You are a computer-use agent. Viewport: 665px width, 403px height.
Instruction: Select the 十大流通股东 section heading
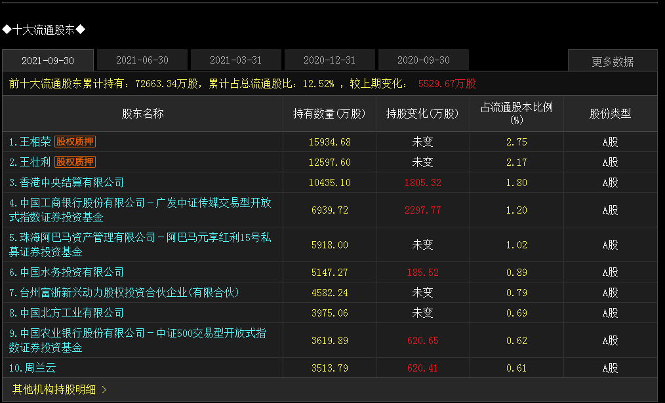44,29
